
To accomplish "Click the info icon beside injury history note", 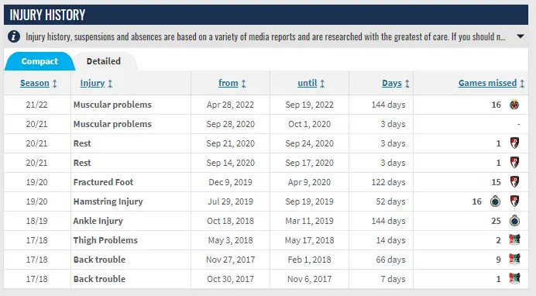I will (14, 36).
